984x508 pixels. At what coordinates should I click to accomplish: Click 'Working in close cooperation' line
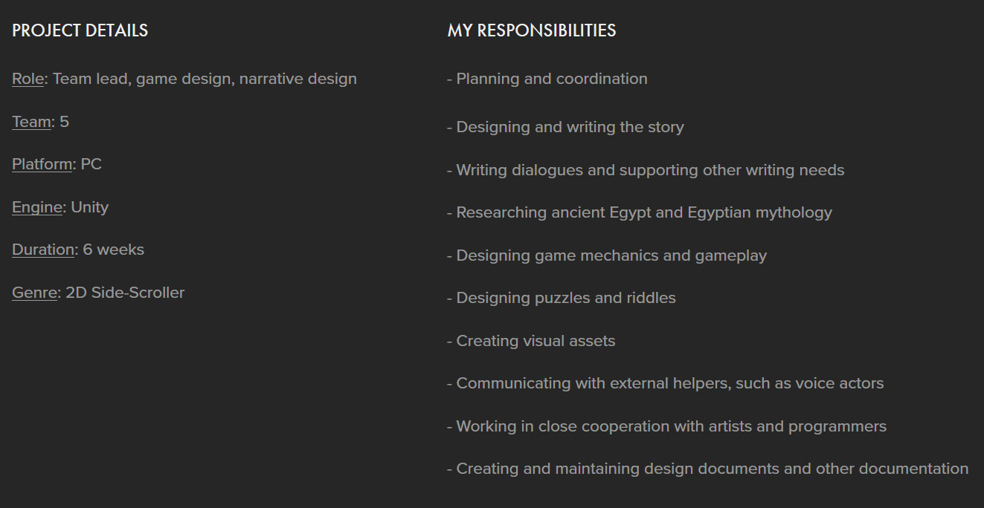[667, 426]
